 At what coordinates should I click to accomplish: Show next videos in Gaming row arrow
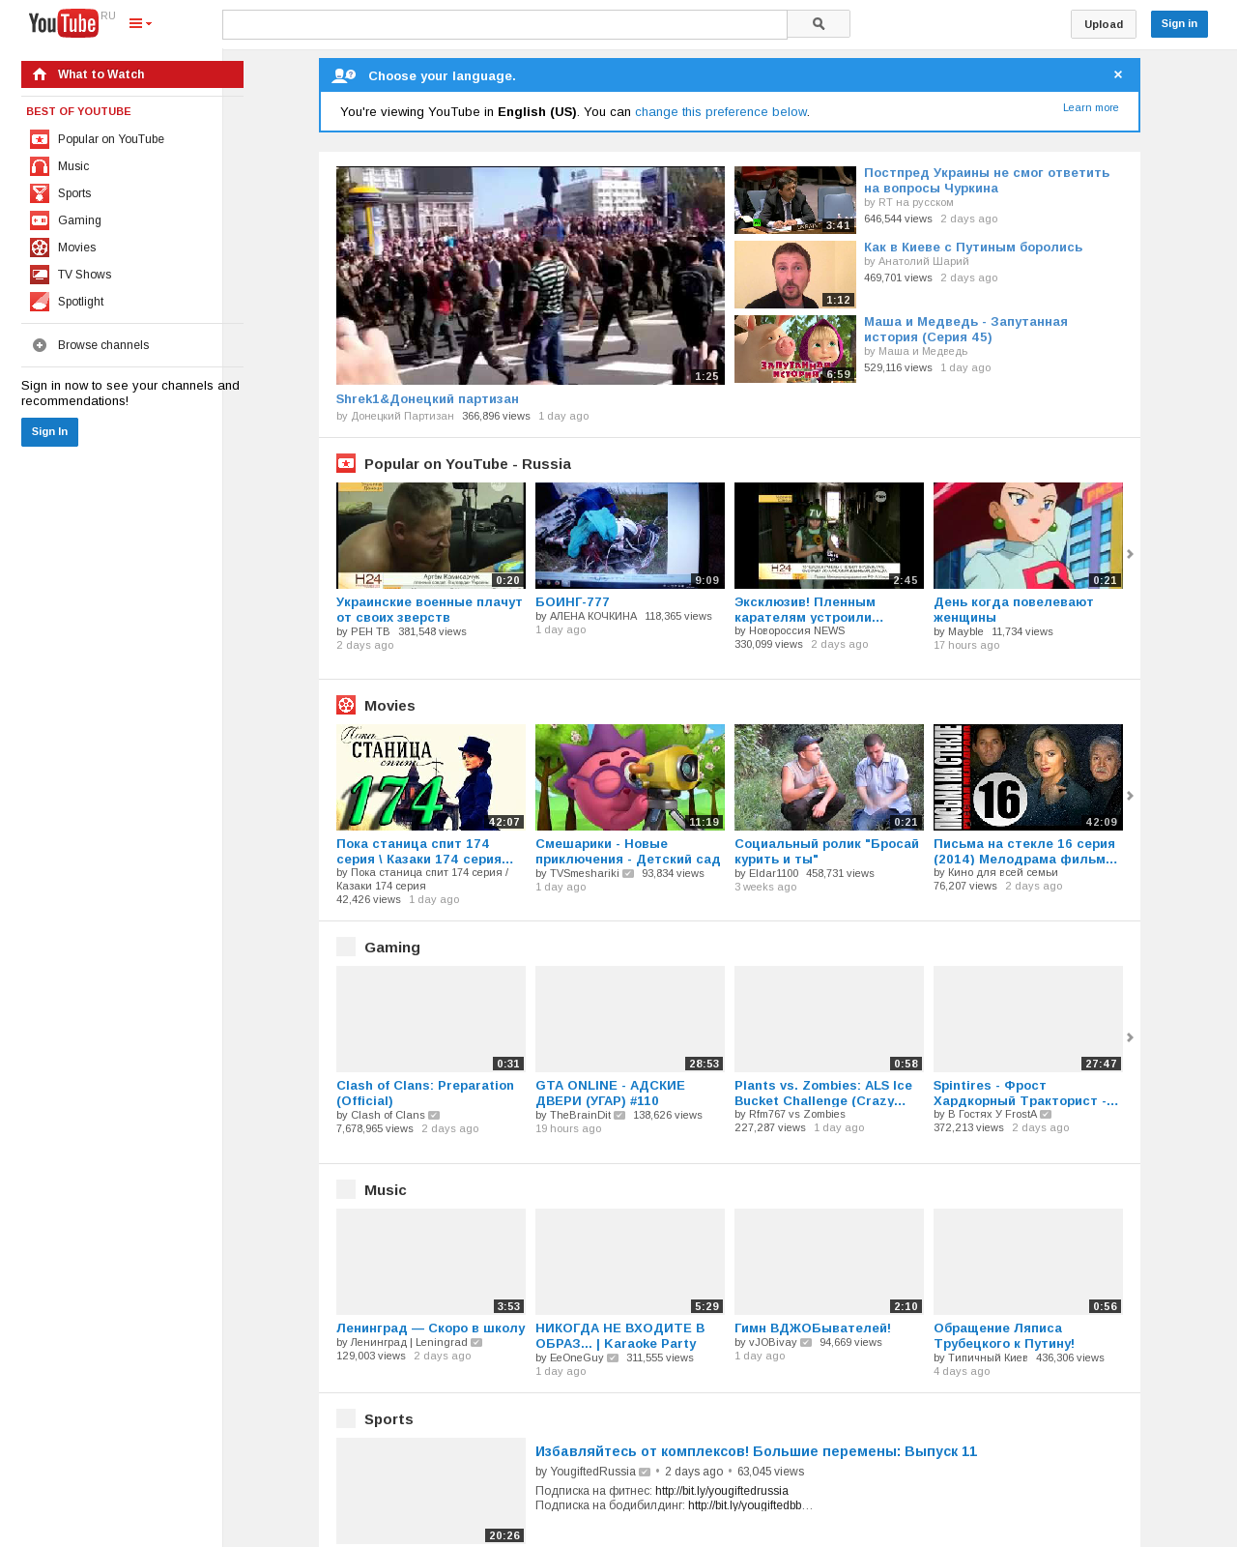point(1130,1037)
